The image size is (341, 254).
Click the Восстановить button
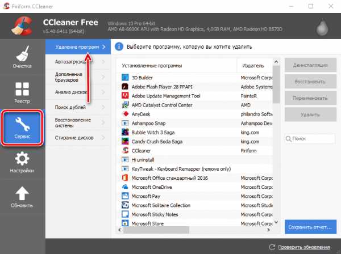tap(310, 82)
